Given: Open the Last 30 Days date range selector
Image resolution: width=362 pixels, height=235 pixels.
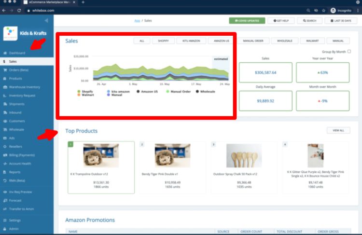Looking at the screenshot, I should point(341,21).
